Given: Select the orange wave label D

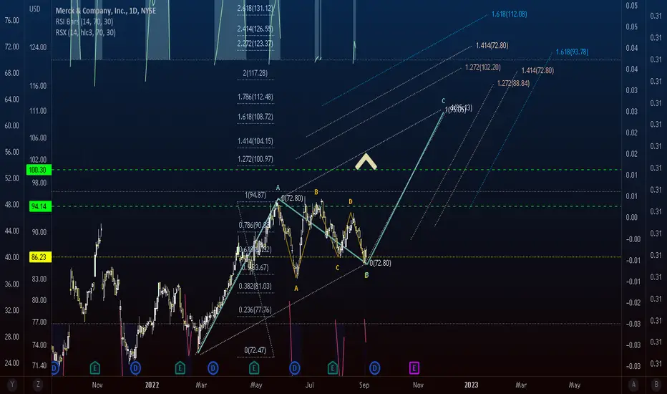Looking at the screenshot, I should click(351, 202).
